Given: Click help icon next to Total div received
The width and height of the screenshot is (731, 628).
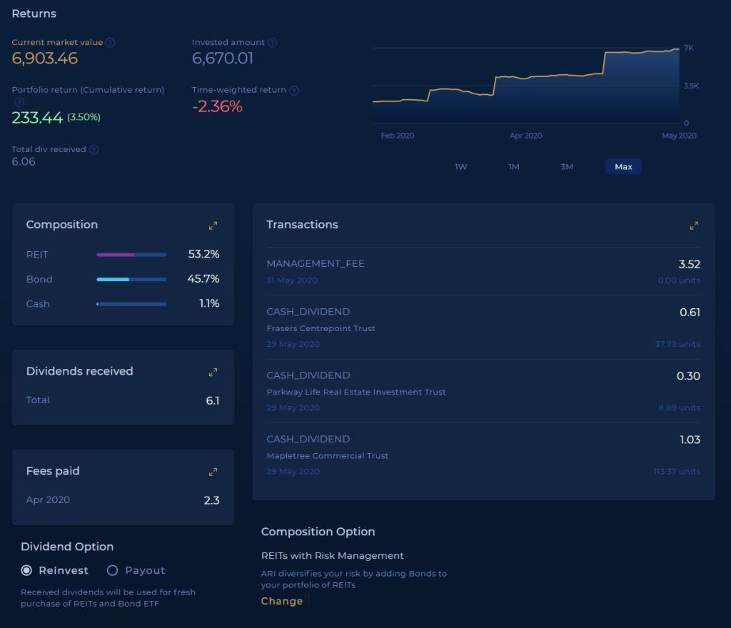Looking at the screenshot, I should point(94,150).
